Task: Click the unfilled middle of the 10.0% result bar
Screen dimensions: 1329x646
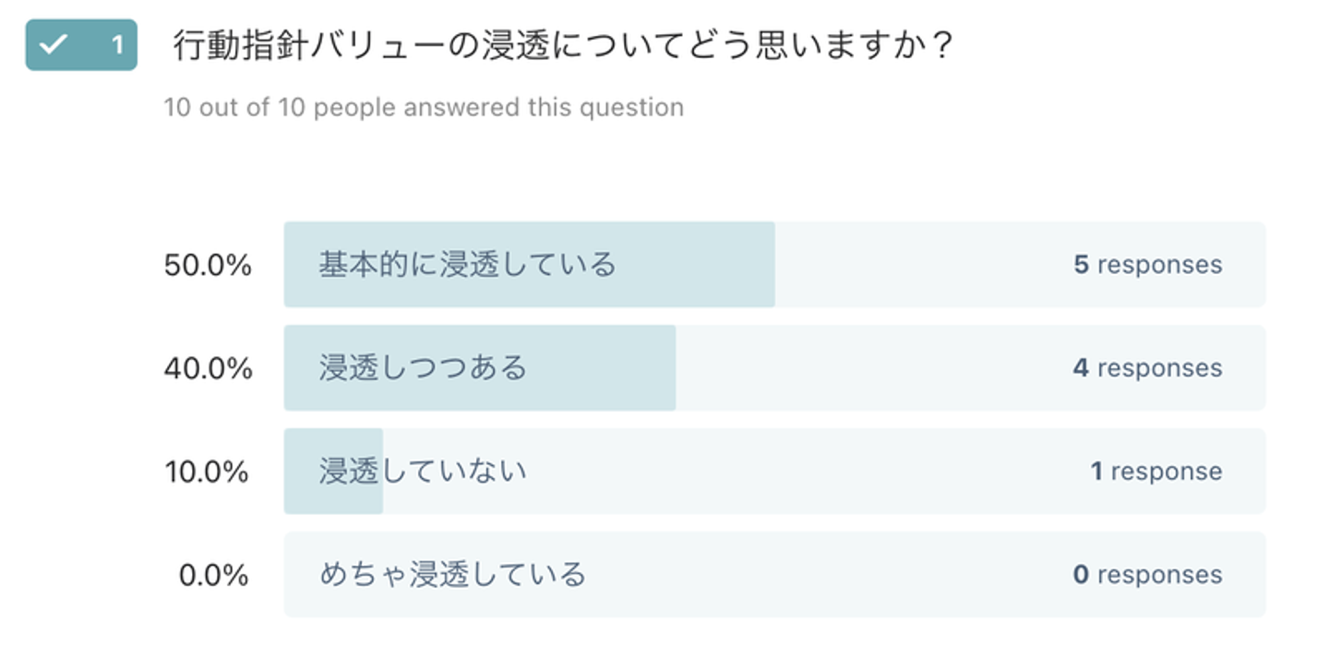Action: pyautogui.click(x=794, y=472)
